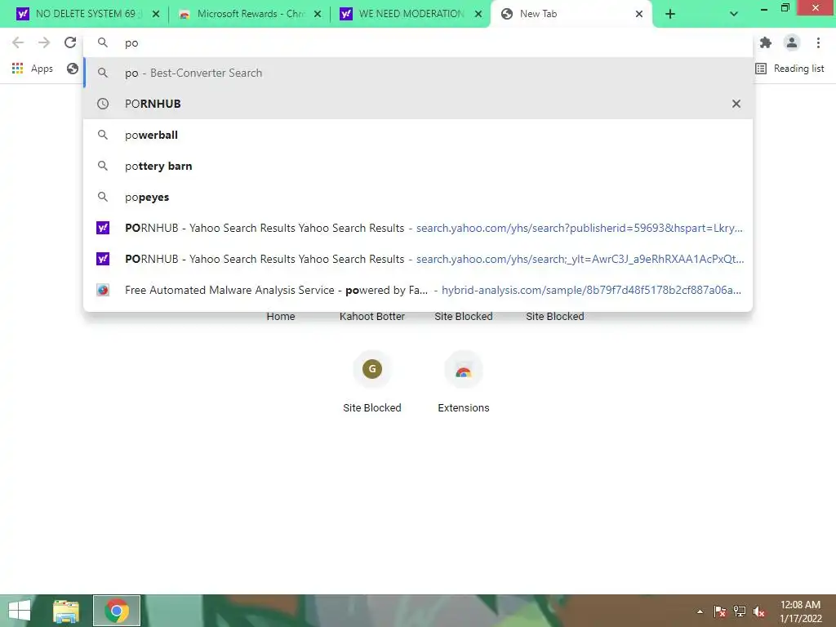Remove the history suggestion with X

(736, 104)
